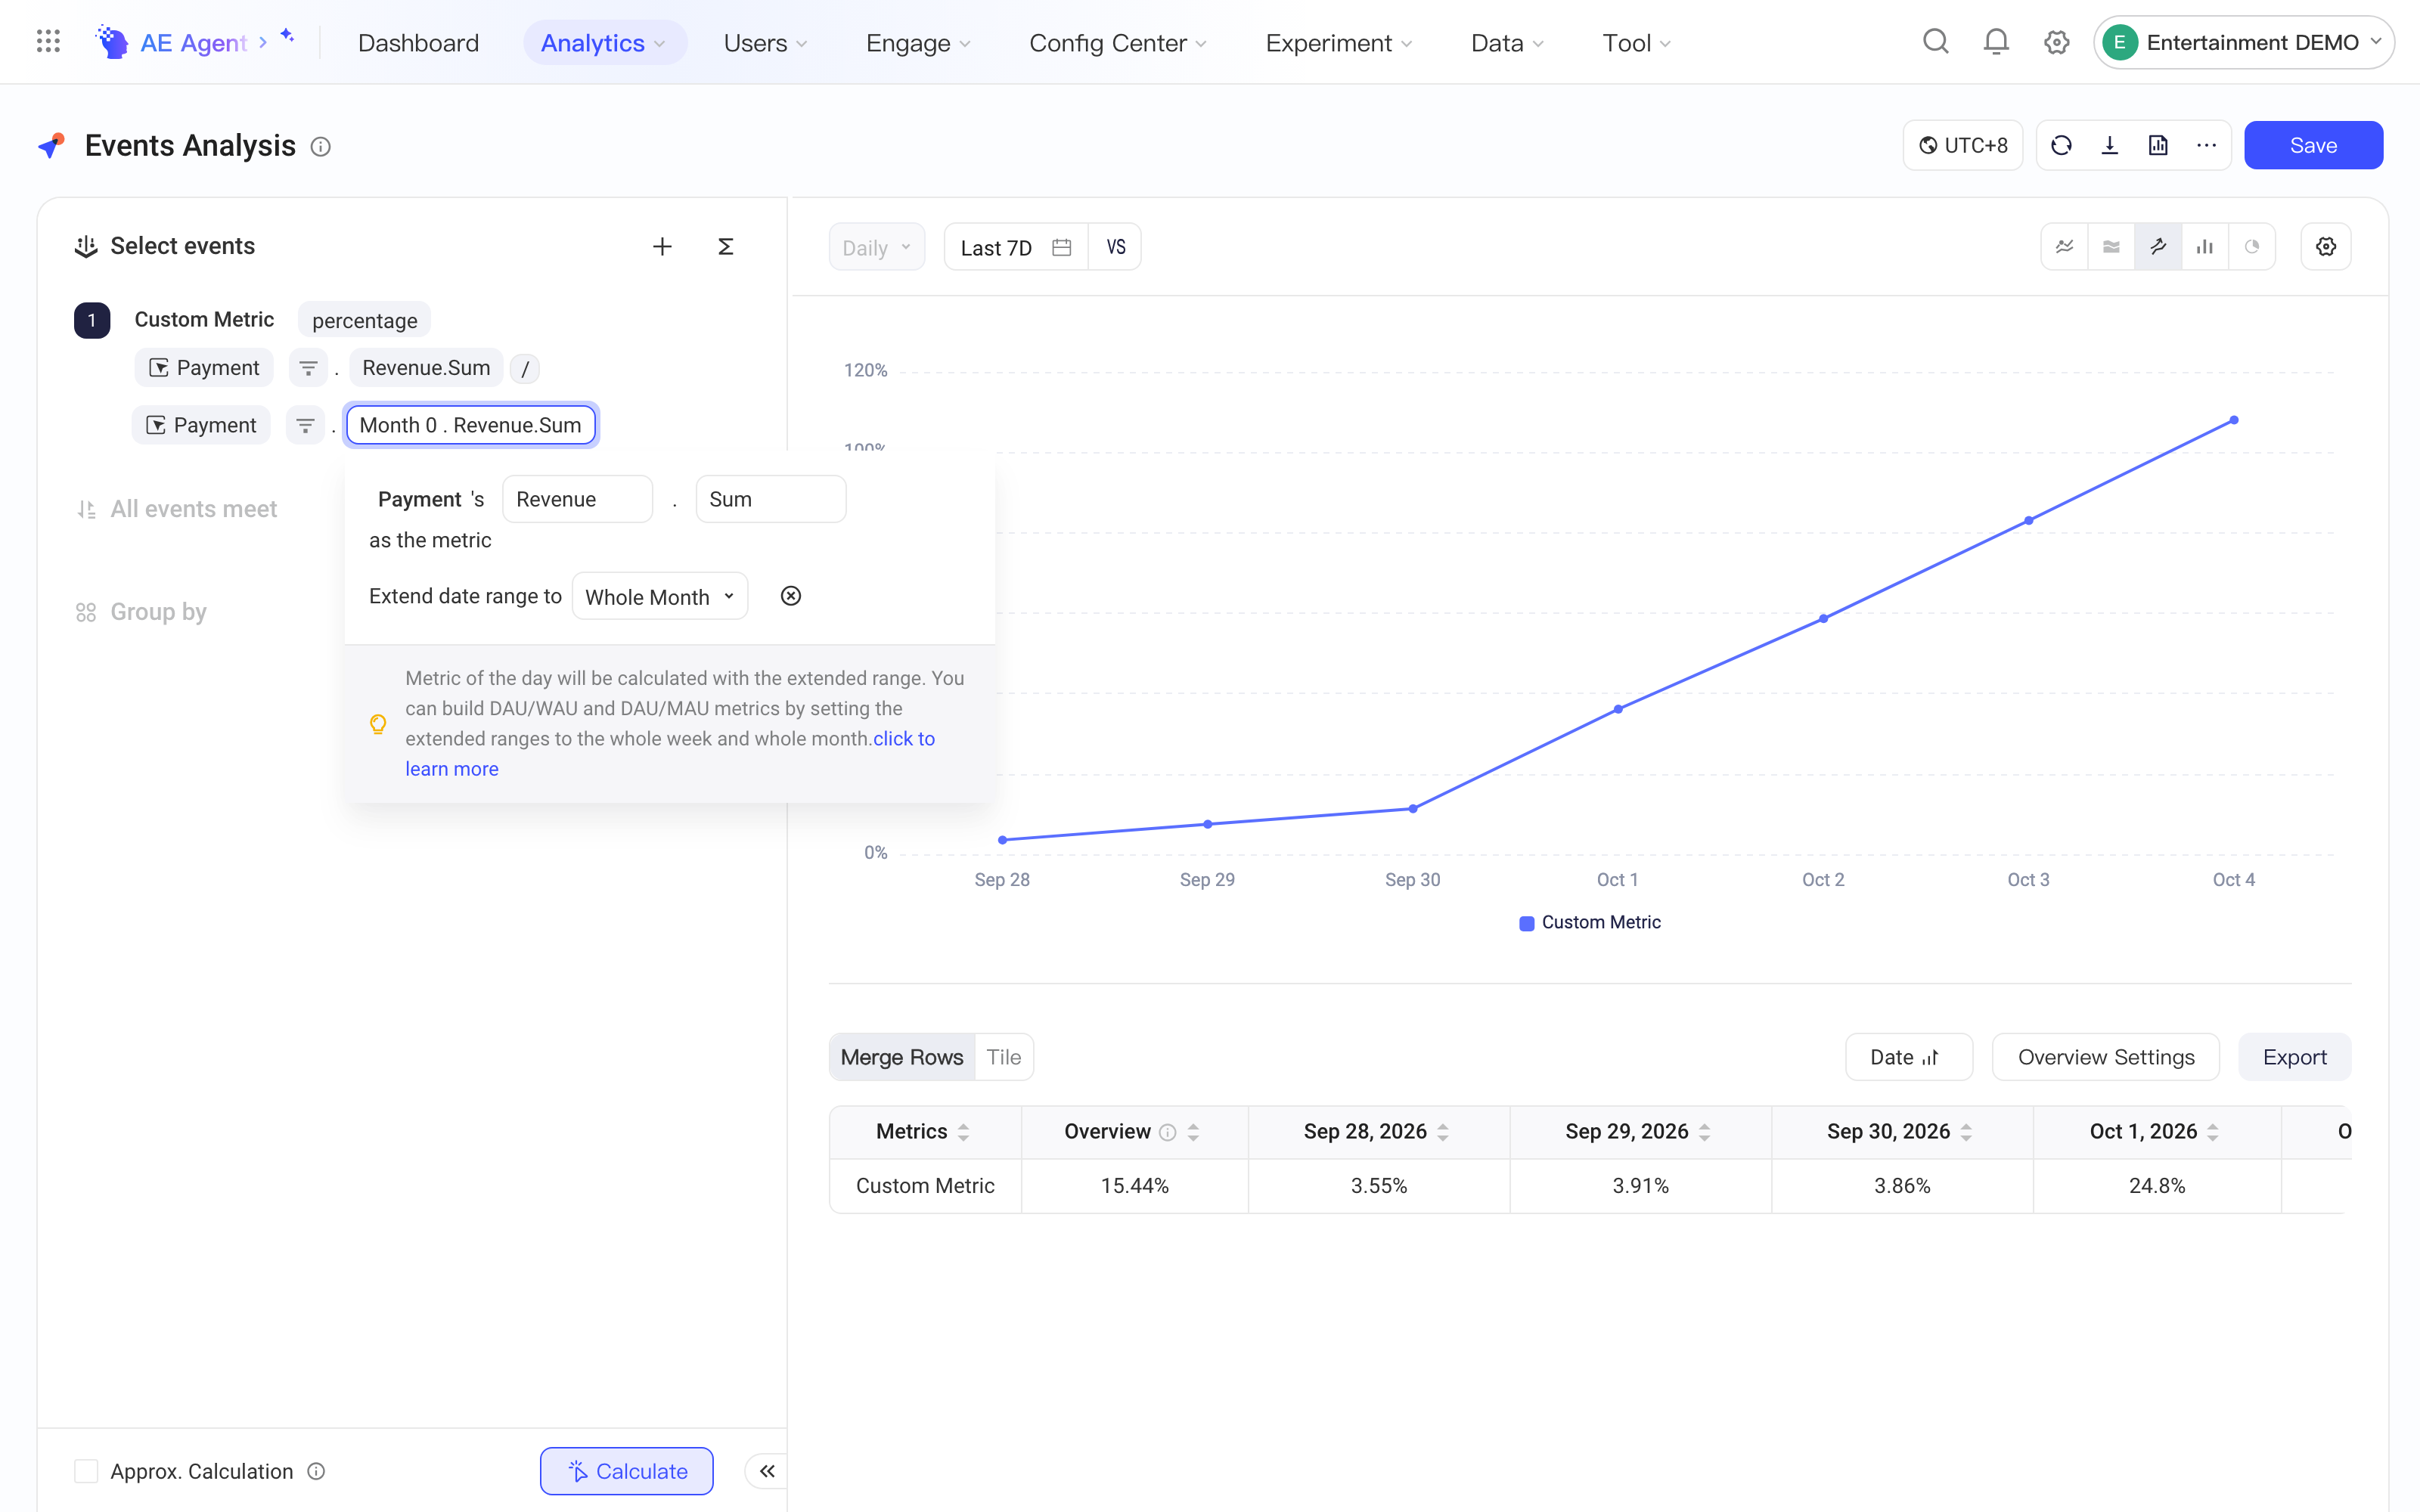
Task: Open chart settings gear icon
Action: point(2326,246)
